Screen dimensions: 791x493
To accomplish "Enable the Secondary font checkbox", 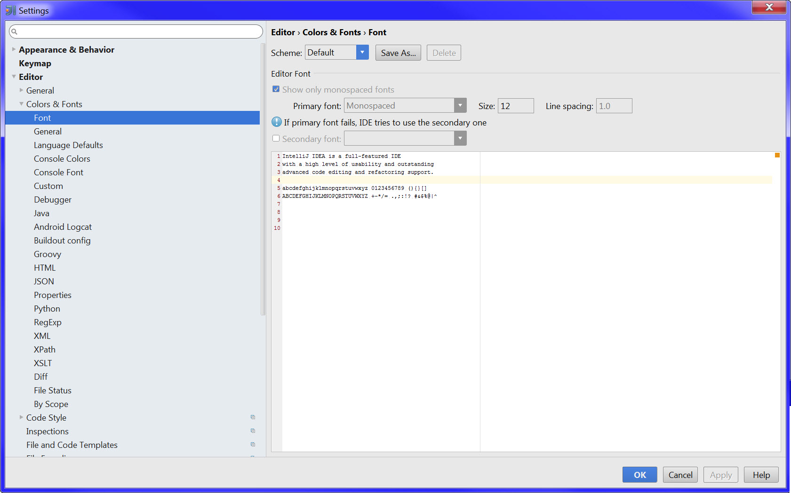I will (276, 138).
